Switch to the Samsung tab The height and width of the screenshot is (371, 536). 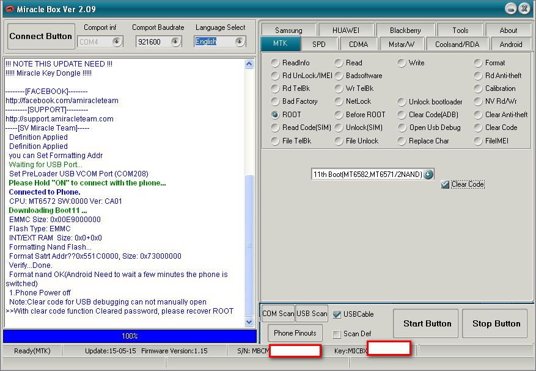(288, 31)
